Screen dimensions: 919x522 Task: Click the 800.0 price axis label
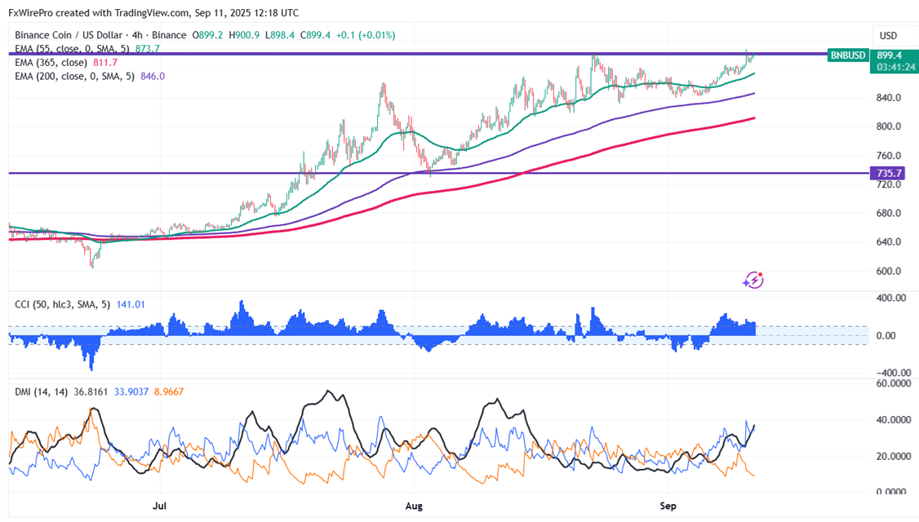pos(889,126)
